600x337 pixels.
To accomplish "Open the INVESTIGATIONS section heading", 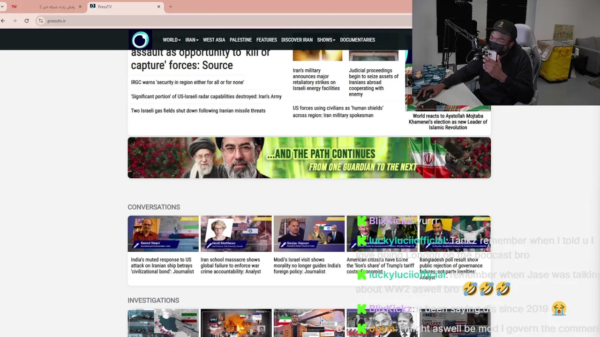I will [x=153, y=300].
